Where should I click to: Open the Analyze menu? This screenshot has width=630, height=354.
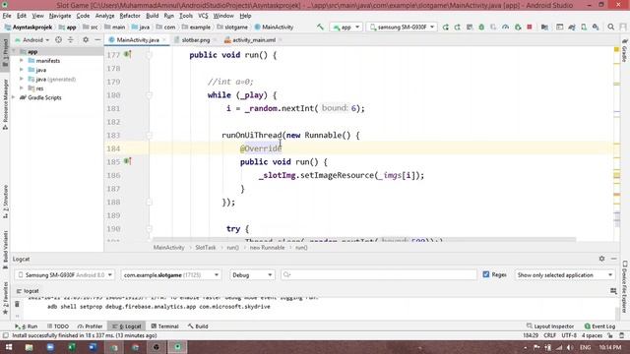(x=105, y=16)
